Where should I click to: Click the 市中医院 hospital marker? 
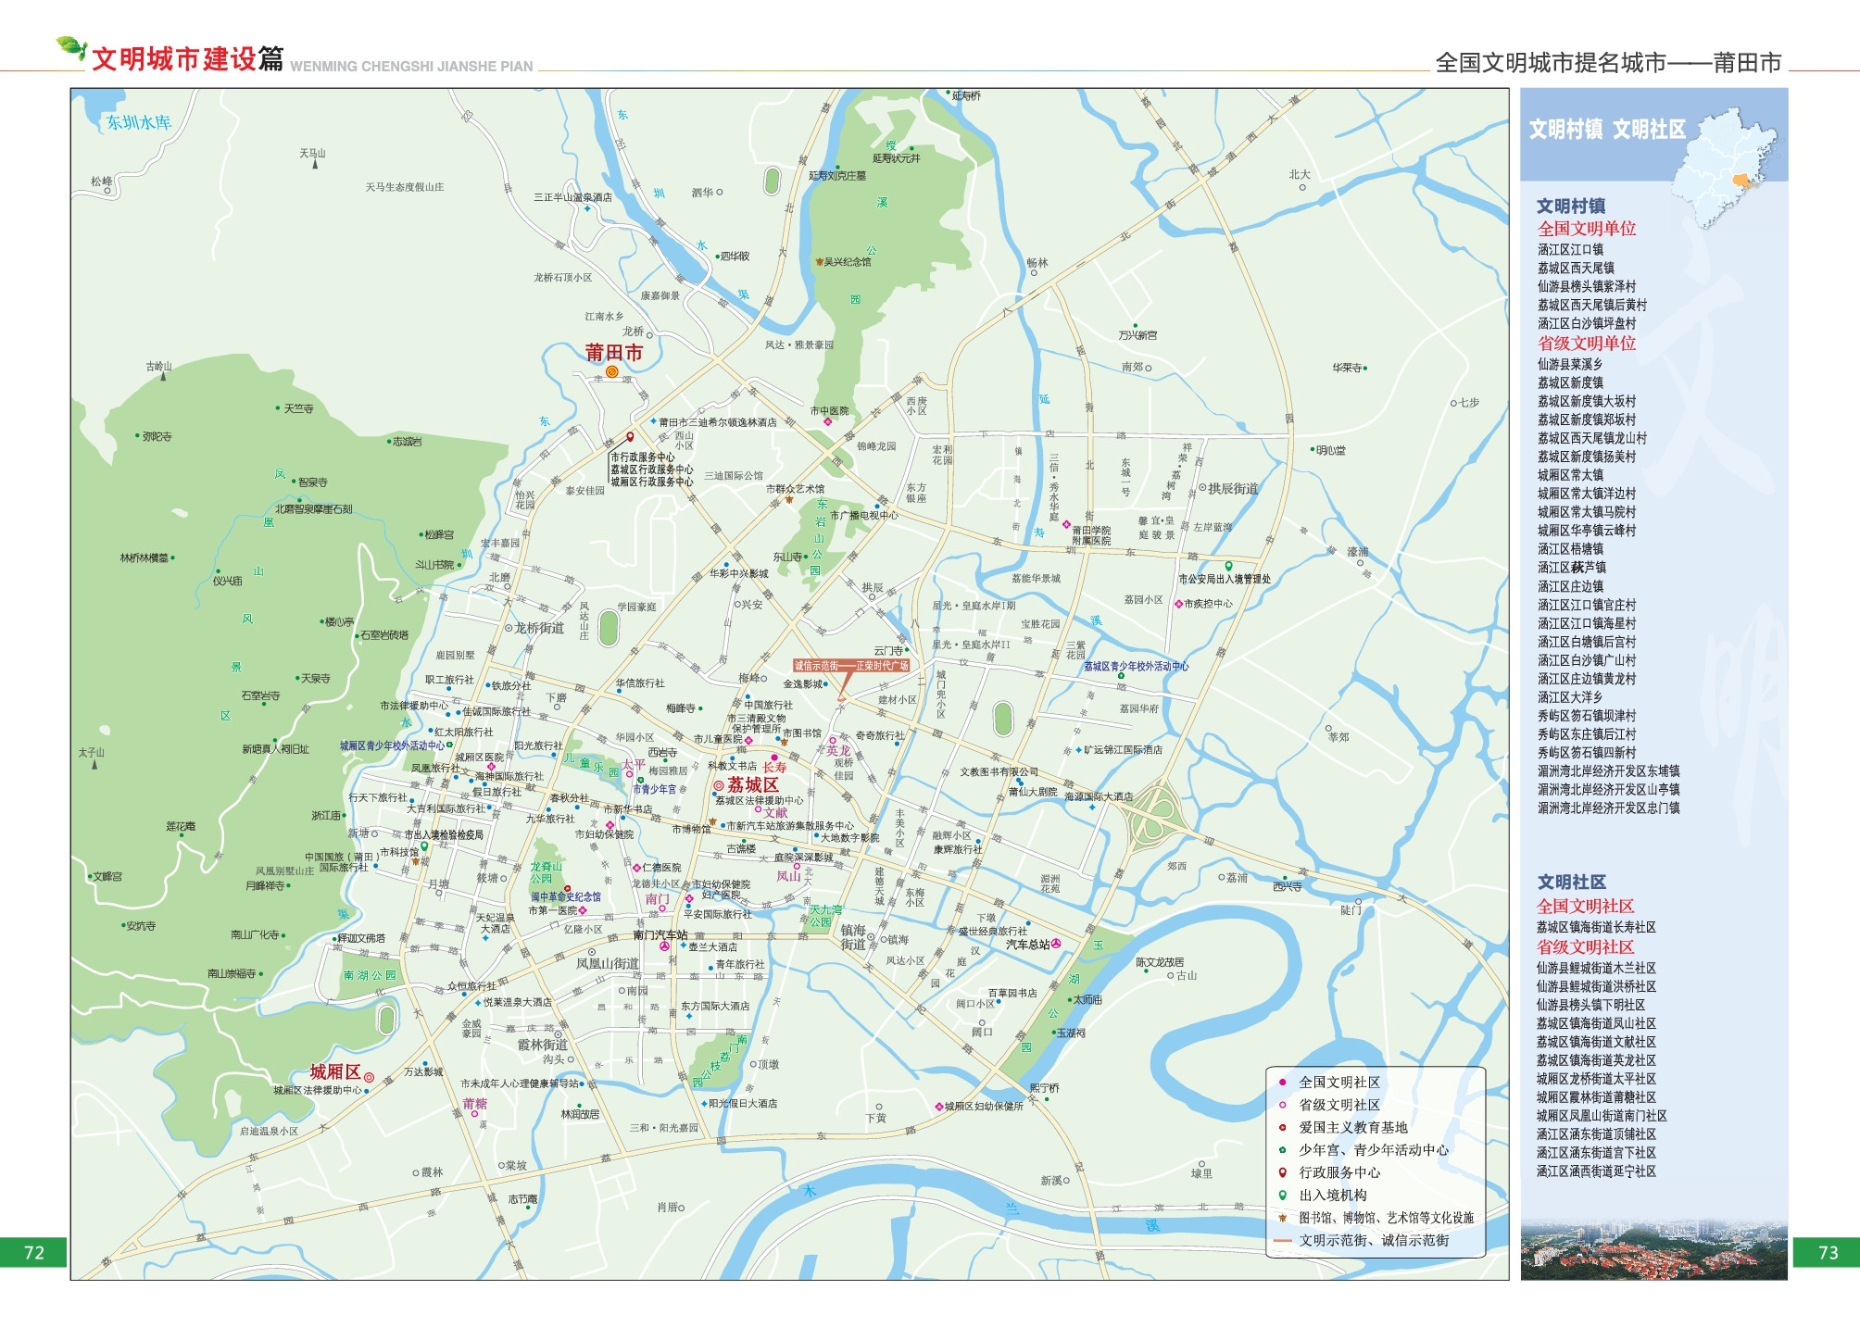tap(828, 421)
